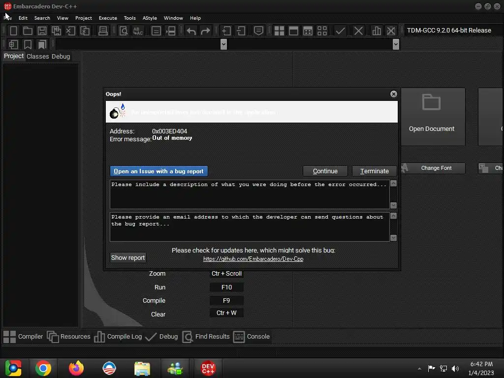This screenshot has width=504, height=378.
Task: Click the Continue button in Oops dialog
Action: [325, 171]
